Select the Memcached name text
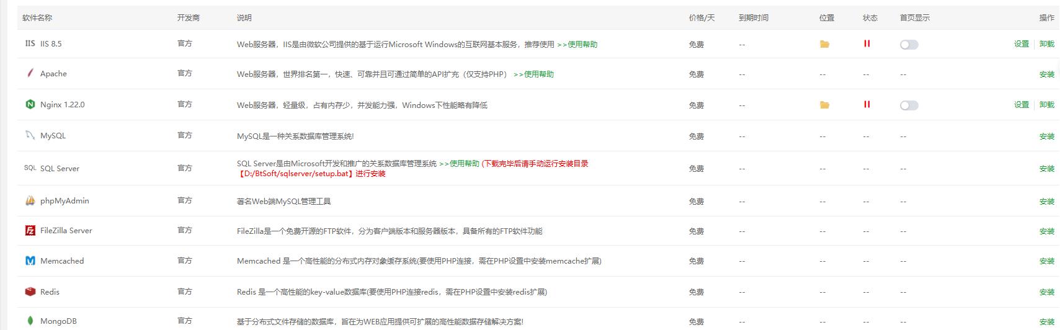Viewport: 1060px width, 330px height. (x=62, y=261)
